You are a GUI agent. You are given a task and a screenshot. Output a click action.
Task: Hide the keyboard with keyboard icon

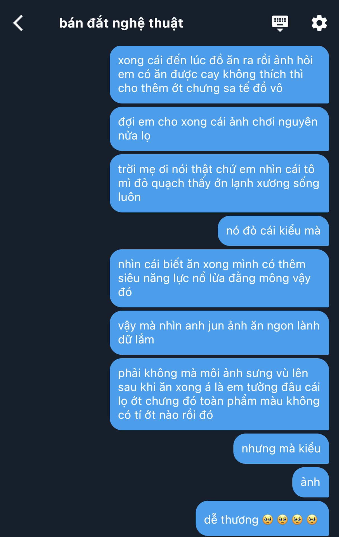(280, 23)
